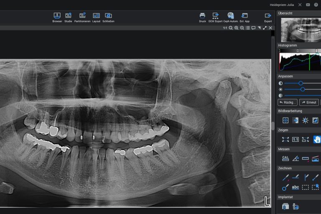Open the implant library icon
Image resolution: width=321 pixels, height=214 pixels.
285,206
